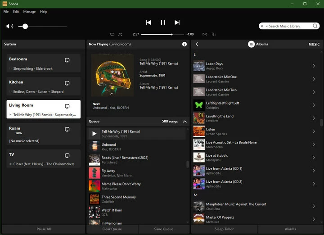Pause the current song
This screenshot has width=324, height=235.
[163, 23]
